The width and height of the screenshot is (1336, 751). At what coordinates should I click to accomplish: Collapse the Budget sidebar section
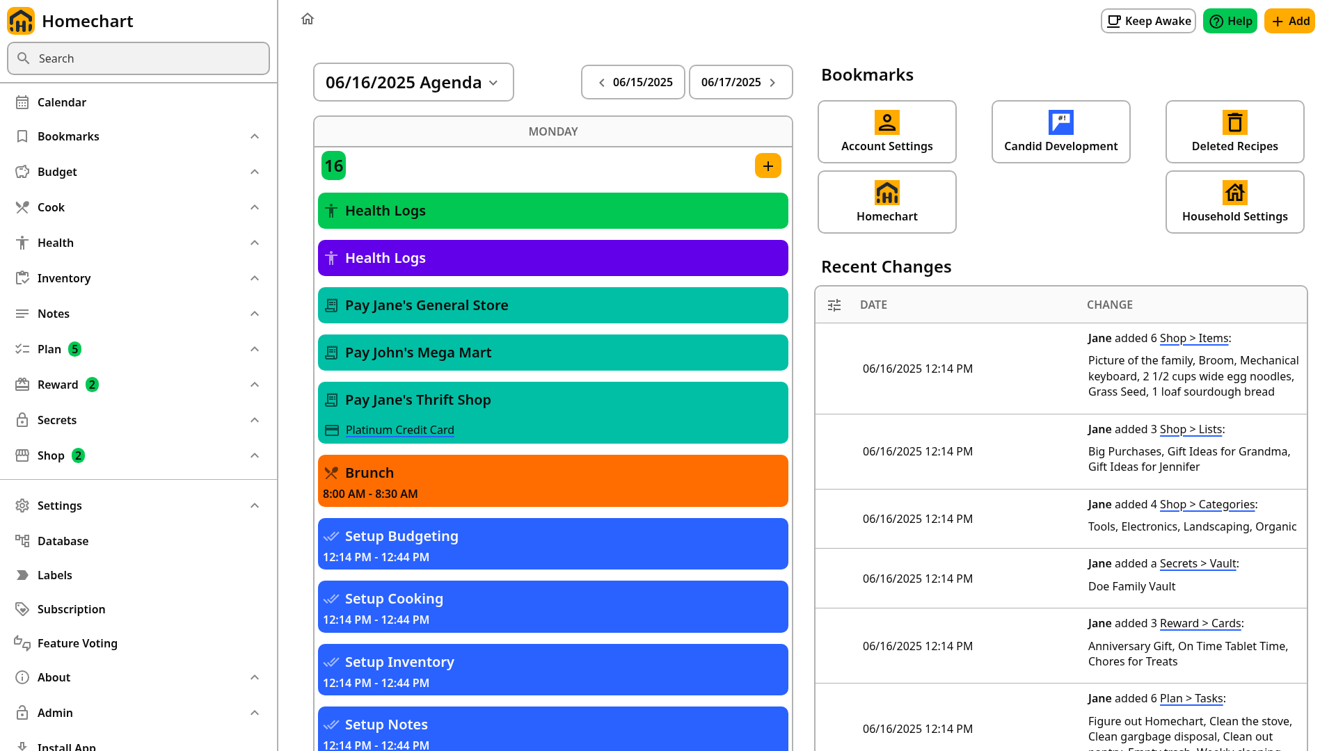click(255, 172)
